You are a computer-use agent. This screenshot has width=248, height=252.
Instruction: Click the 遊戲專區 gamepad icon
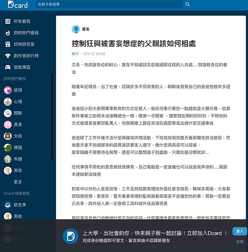point(8,67)
